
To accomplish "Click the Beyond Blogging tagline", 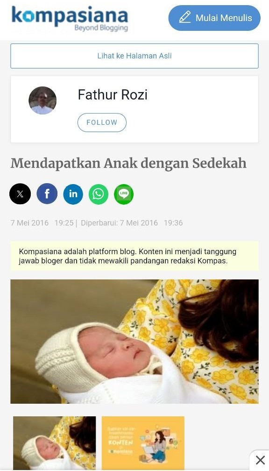I will click(x=101, y=28).
